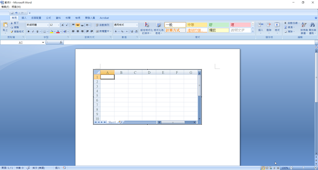Switch to Formulas (公式) tab
Screen dimensions: 318x170
48,18
